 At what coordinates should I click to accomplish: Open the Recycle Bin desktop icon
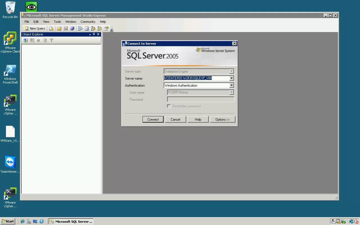coord(10,10)
